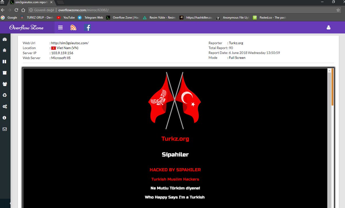Click the info circle icon in sidebar
This screenshot has height=208, width=345.
pos(5,118)
